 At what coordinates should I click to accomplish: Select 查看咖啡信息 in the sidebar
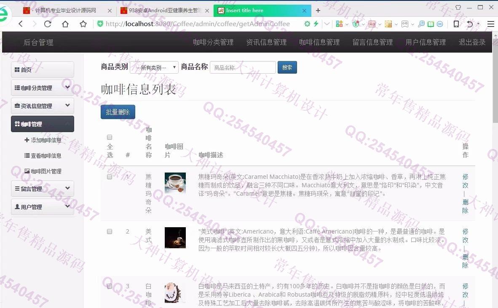pos(43,155)
